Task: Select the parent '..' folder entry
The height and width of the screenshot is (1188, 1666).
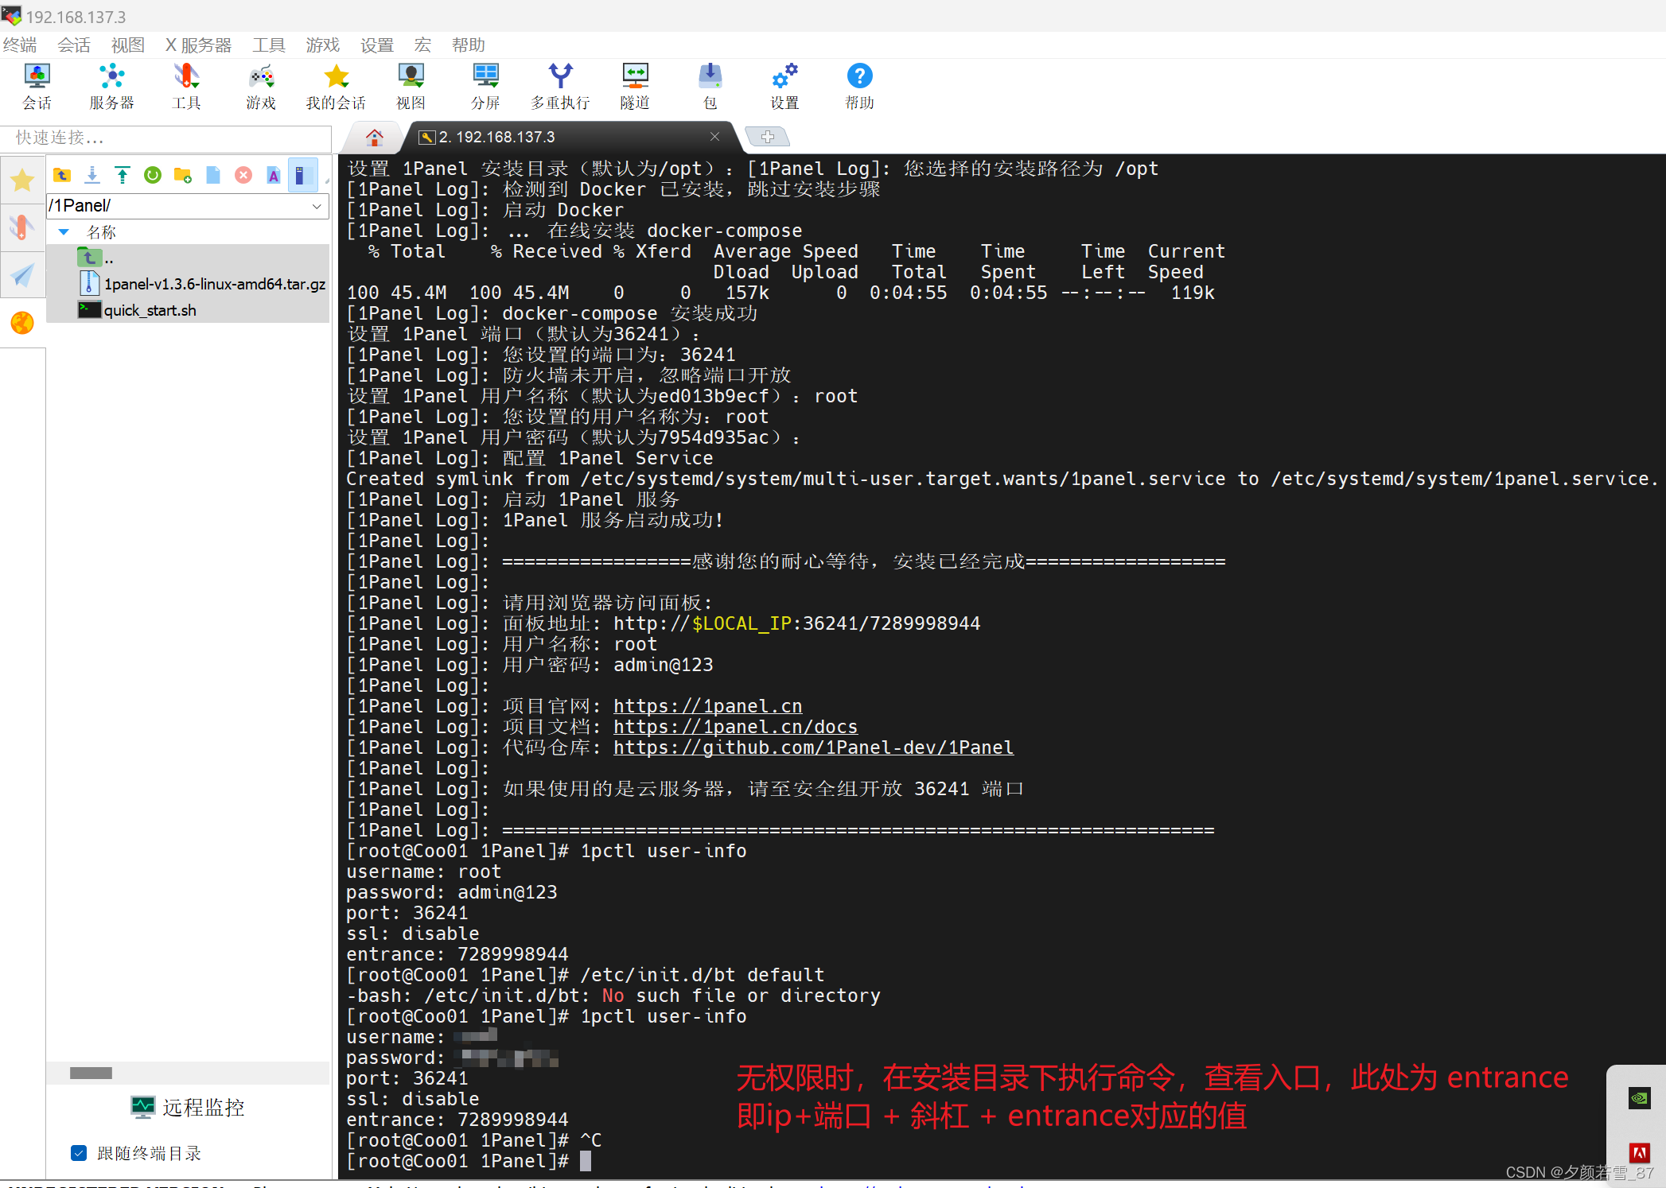Action: pos(188,258)
